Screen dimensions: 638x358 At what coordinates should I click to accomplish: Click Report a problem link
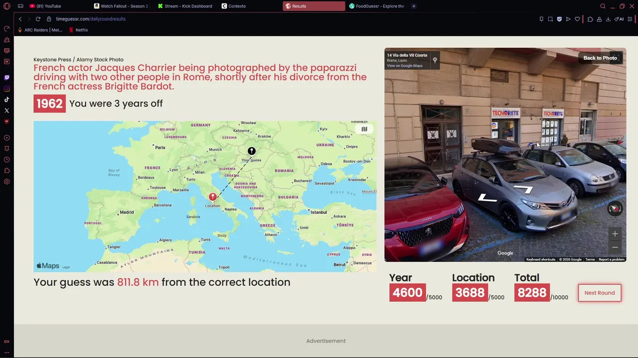tap(612, 260)
